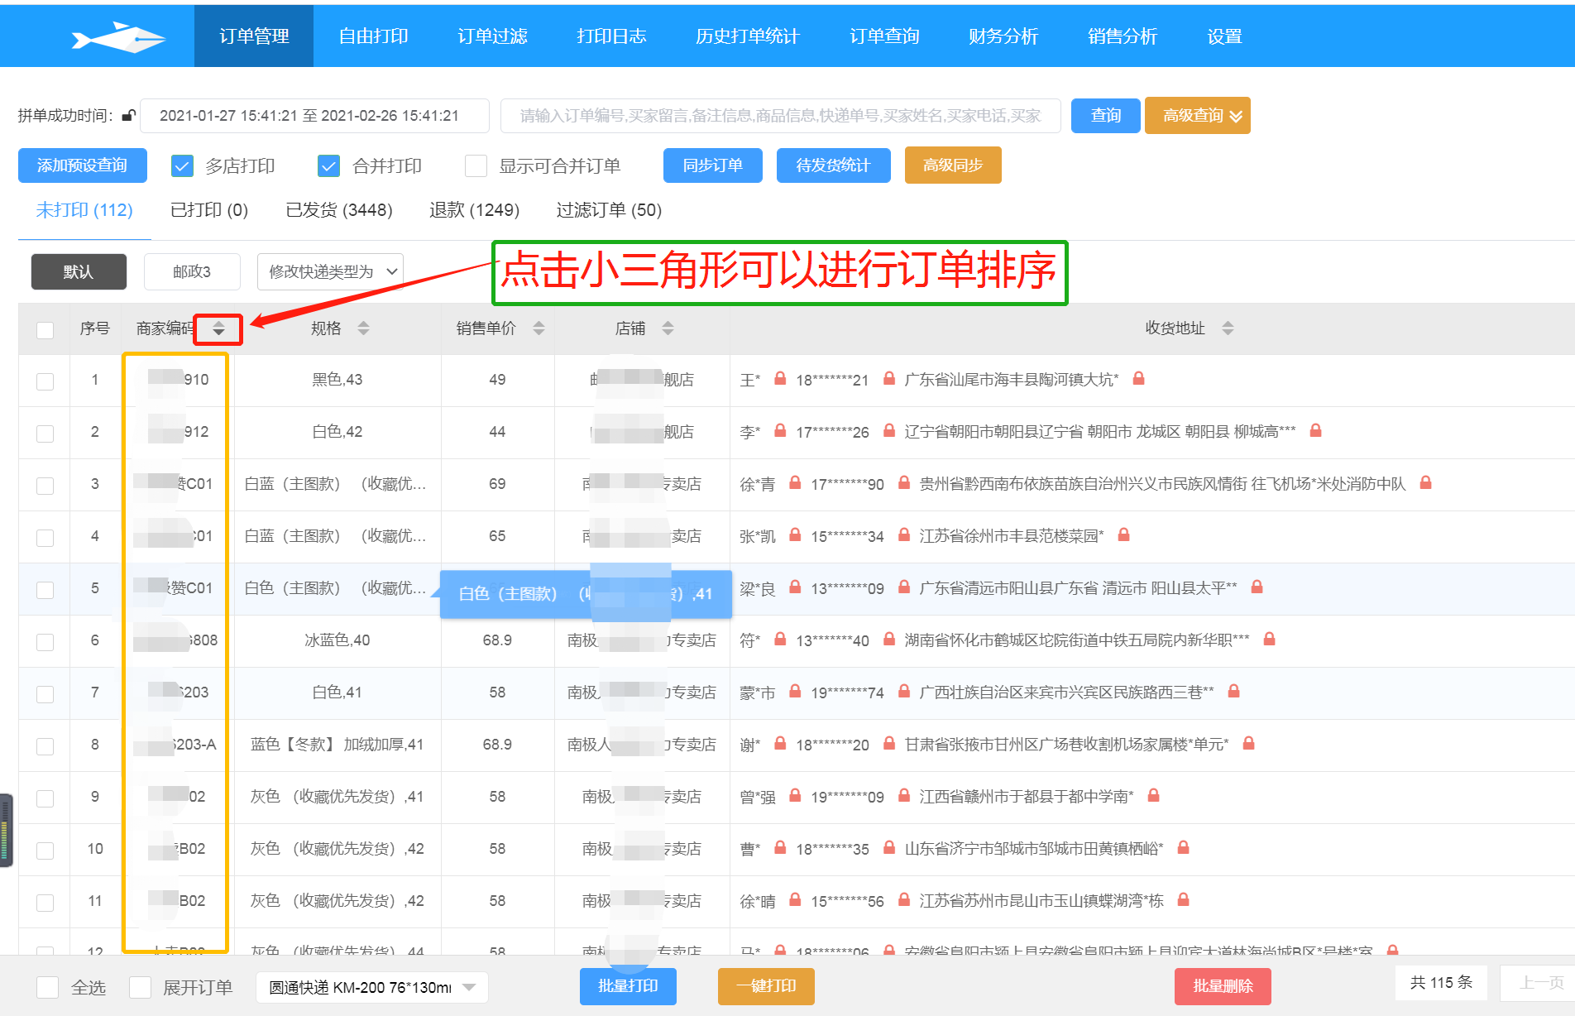Expand the 高级查询 dropdown button
Image resolution: width=1575 pixels, height=1016 pixels.
(x=1197, y=116)
